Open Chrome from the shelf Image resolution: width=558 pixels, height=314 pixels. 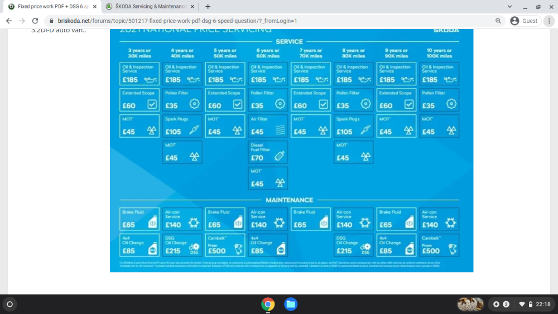[268, 304]
